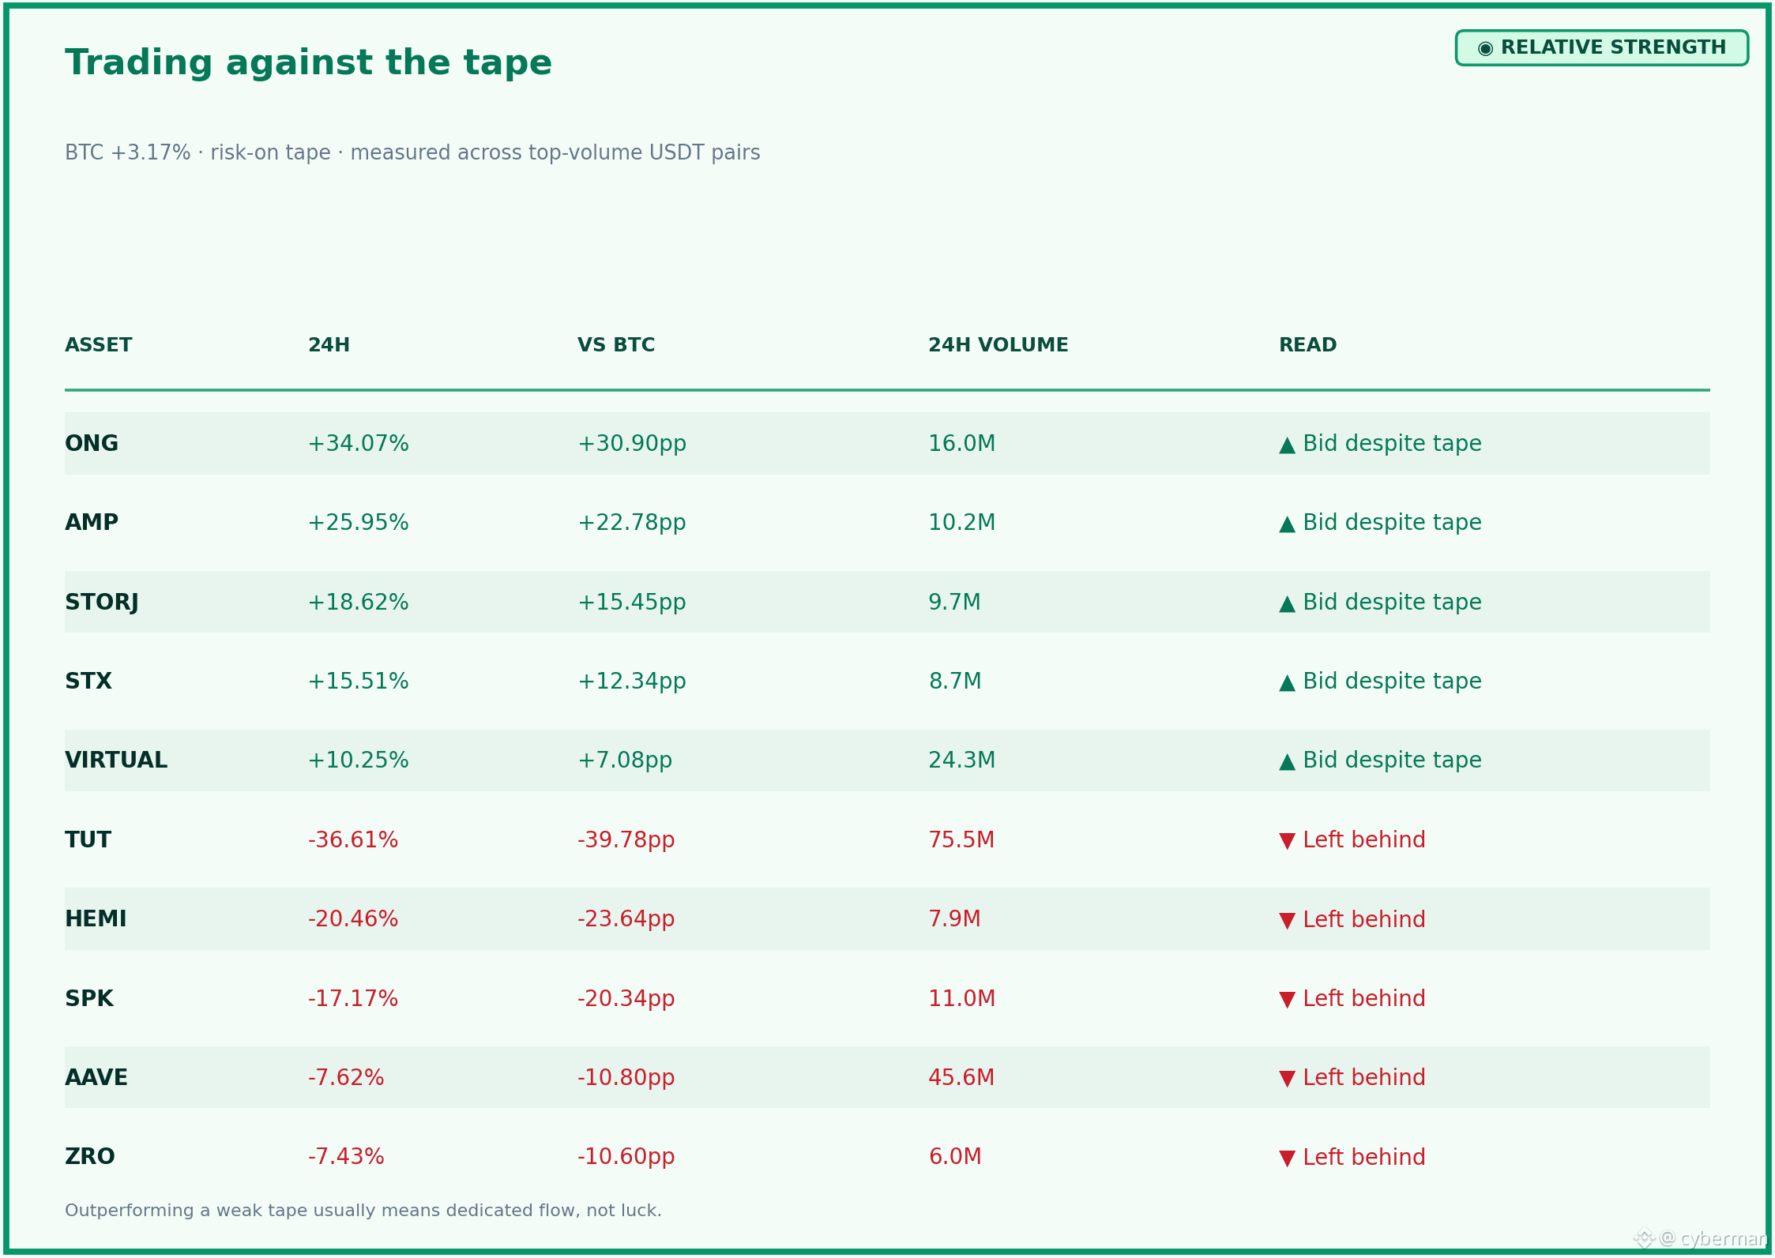Click the up triangle icon in ONG row
Image resolution: width=1775 pixels, height=1258 pixels.
click(x=1287, y=445)
